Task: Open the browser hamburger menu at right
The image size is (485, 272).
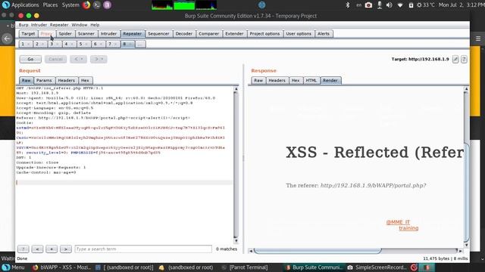Action: [478, 39]
